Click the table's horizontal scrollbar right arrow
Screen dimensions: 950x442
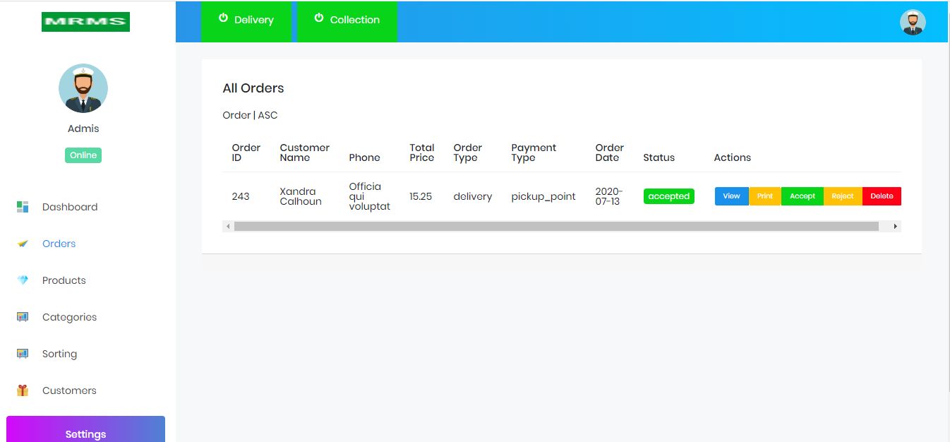(896, 227)
